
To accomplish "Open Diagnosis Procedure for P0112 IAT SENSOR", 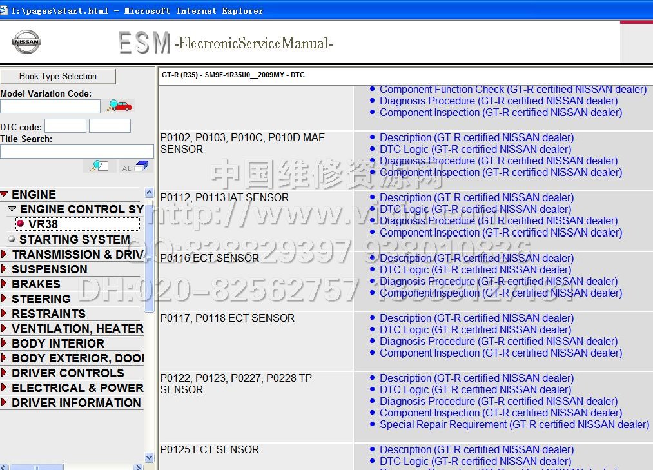I will coord(498,221).
